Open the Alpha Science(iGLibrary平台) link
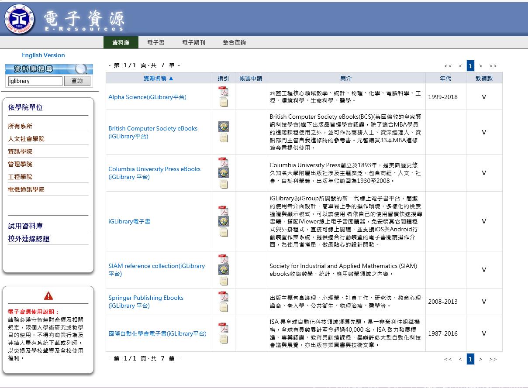The width and height of the screenshot is (528, 388). click(147, 97)
